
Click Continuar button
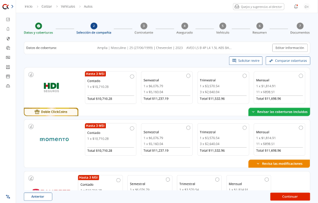pyautogui.click(x=290, y=196)
